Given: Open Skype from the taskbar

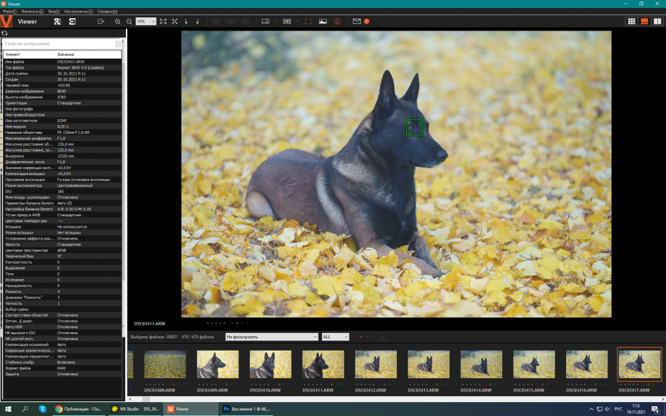Looking at the screenshot, I should point(43,409).
